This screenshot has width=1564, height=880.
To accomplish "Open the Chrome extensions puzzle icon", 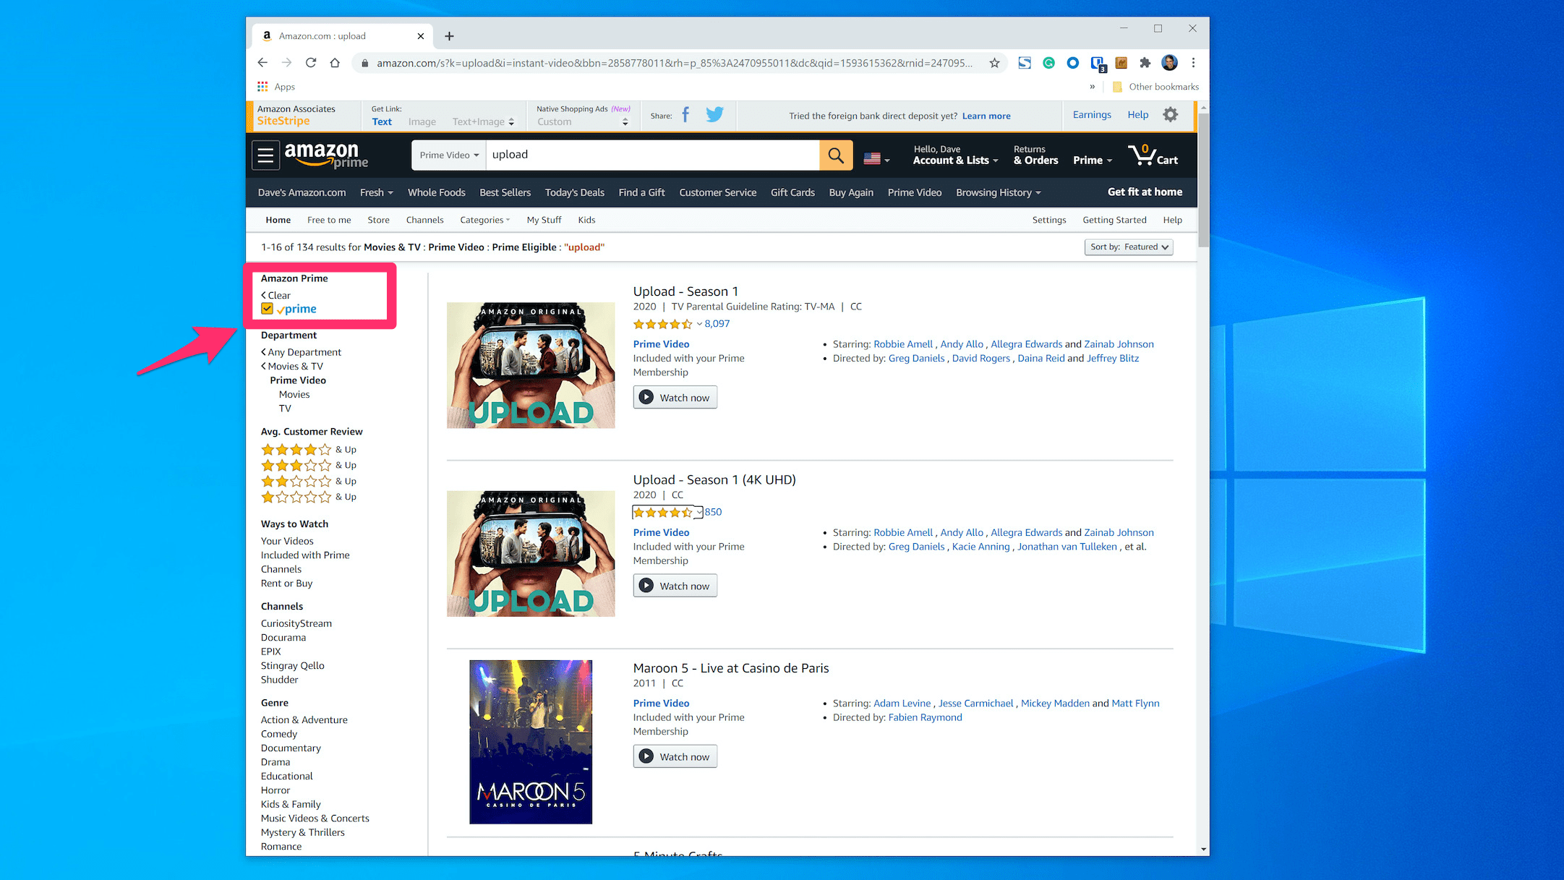I will (1145, 63).
